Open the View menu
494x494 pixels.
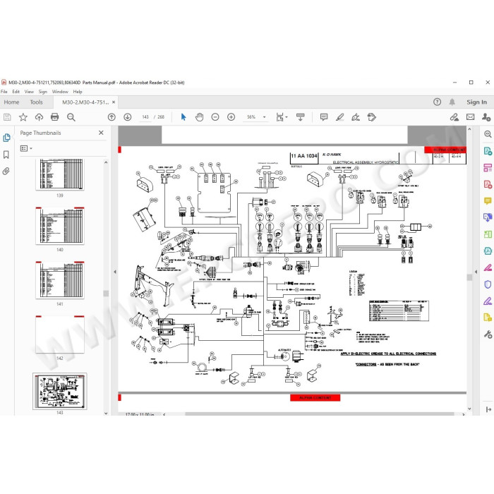click(x=29, y=92)
